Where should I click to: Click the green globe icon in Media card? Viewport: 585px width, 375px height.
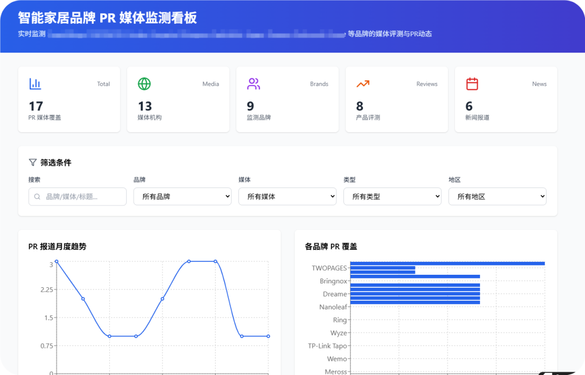click(x=145, y=84)
